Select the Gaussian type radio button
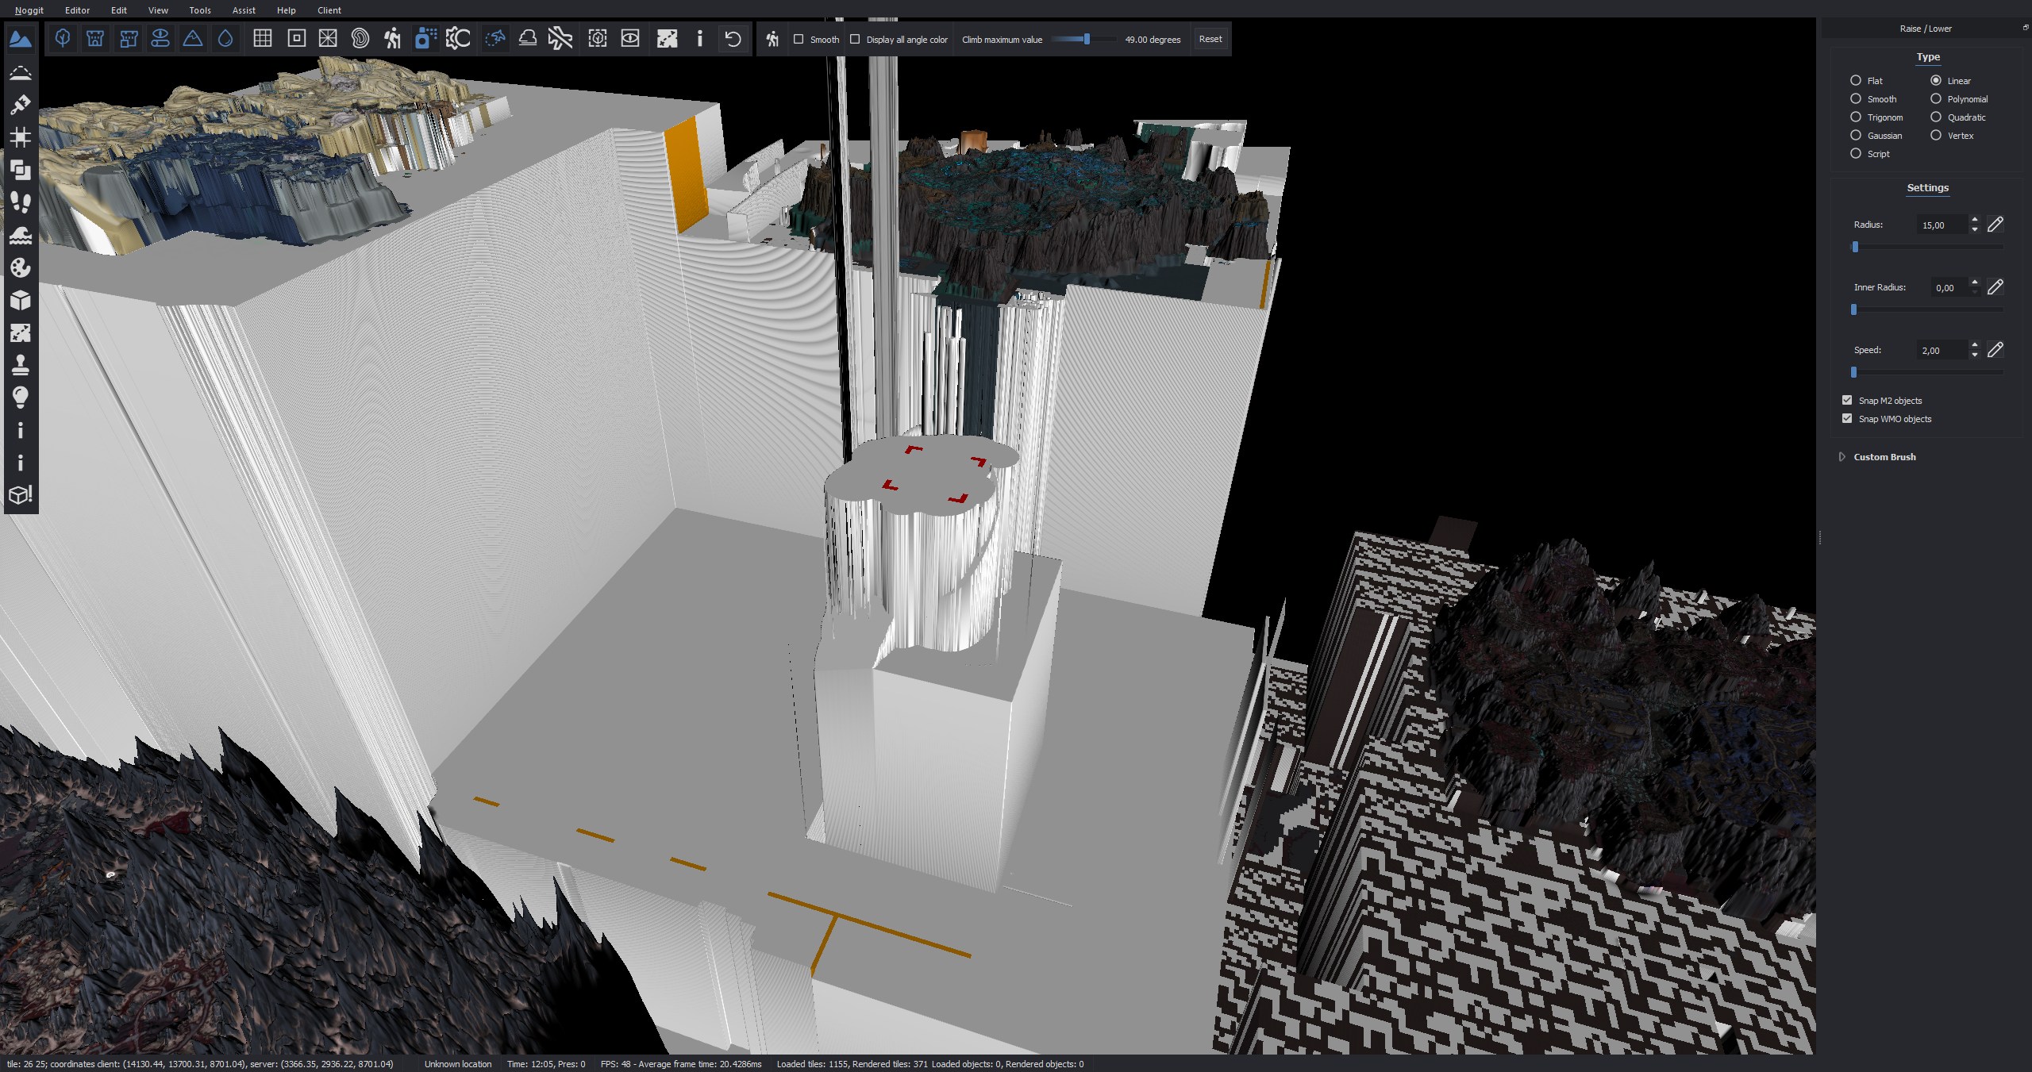 click(x=1856, y=136)
